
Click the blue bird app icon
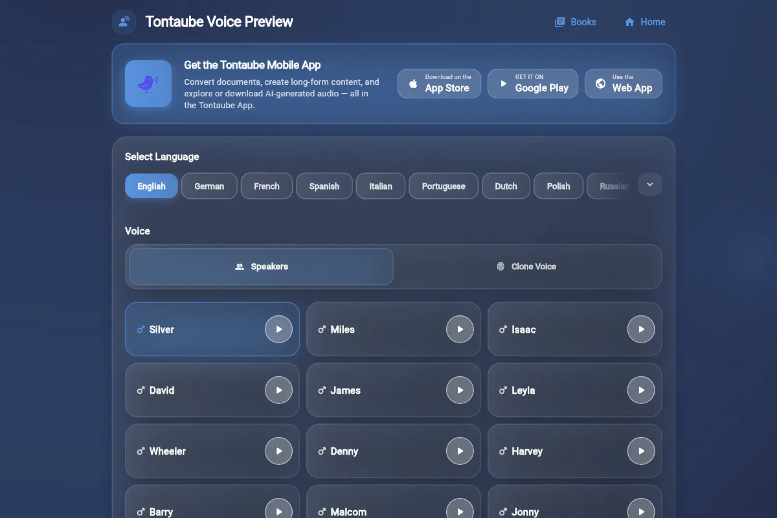click(148, 84)
